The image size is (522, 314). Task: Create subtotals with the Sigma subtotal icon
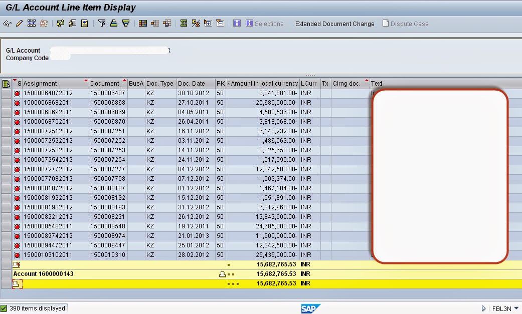197,23
